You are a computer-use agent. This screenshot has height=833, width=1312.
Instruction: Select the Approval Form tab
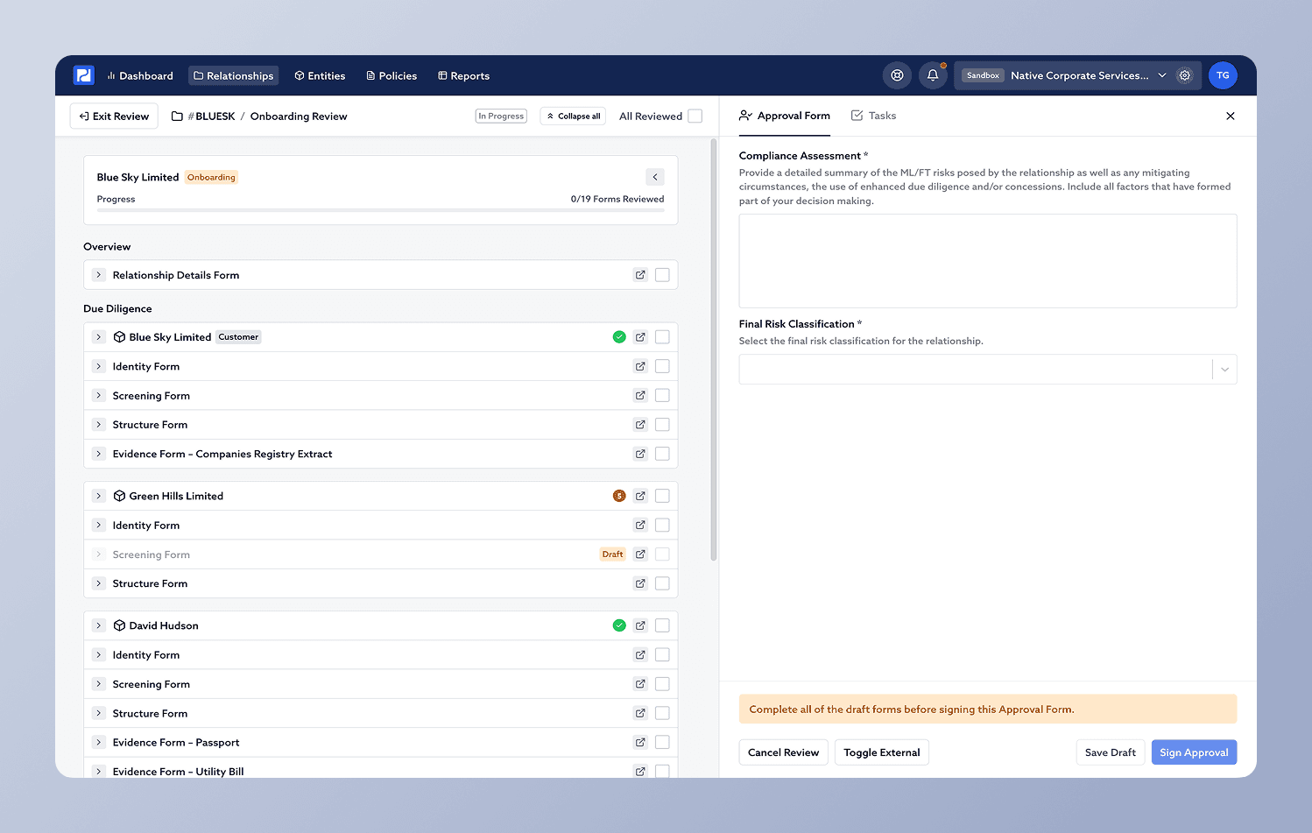(784, 116)
